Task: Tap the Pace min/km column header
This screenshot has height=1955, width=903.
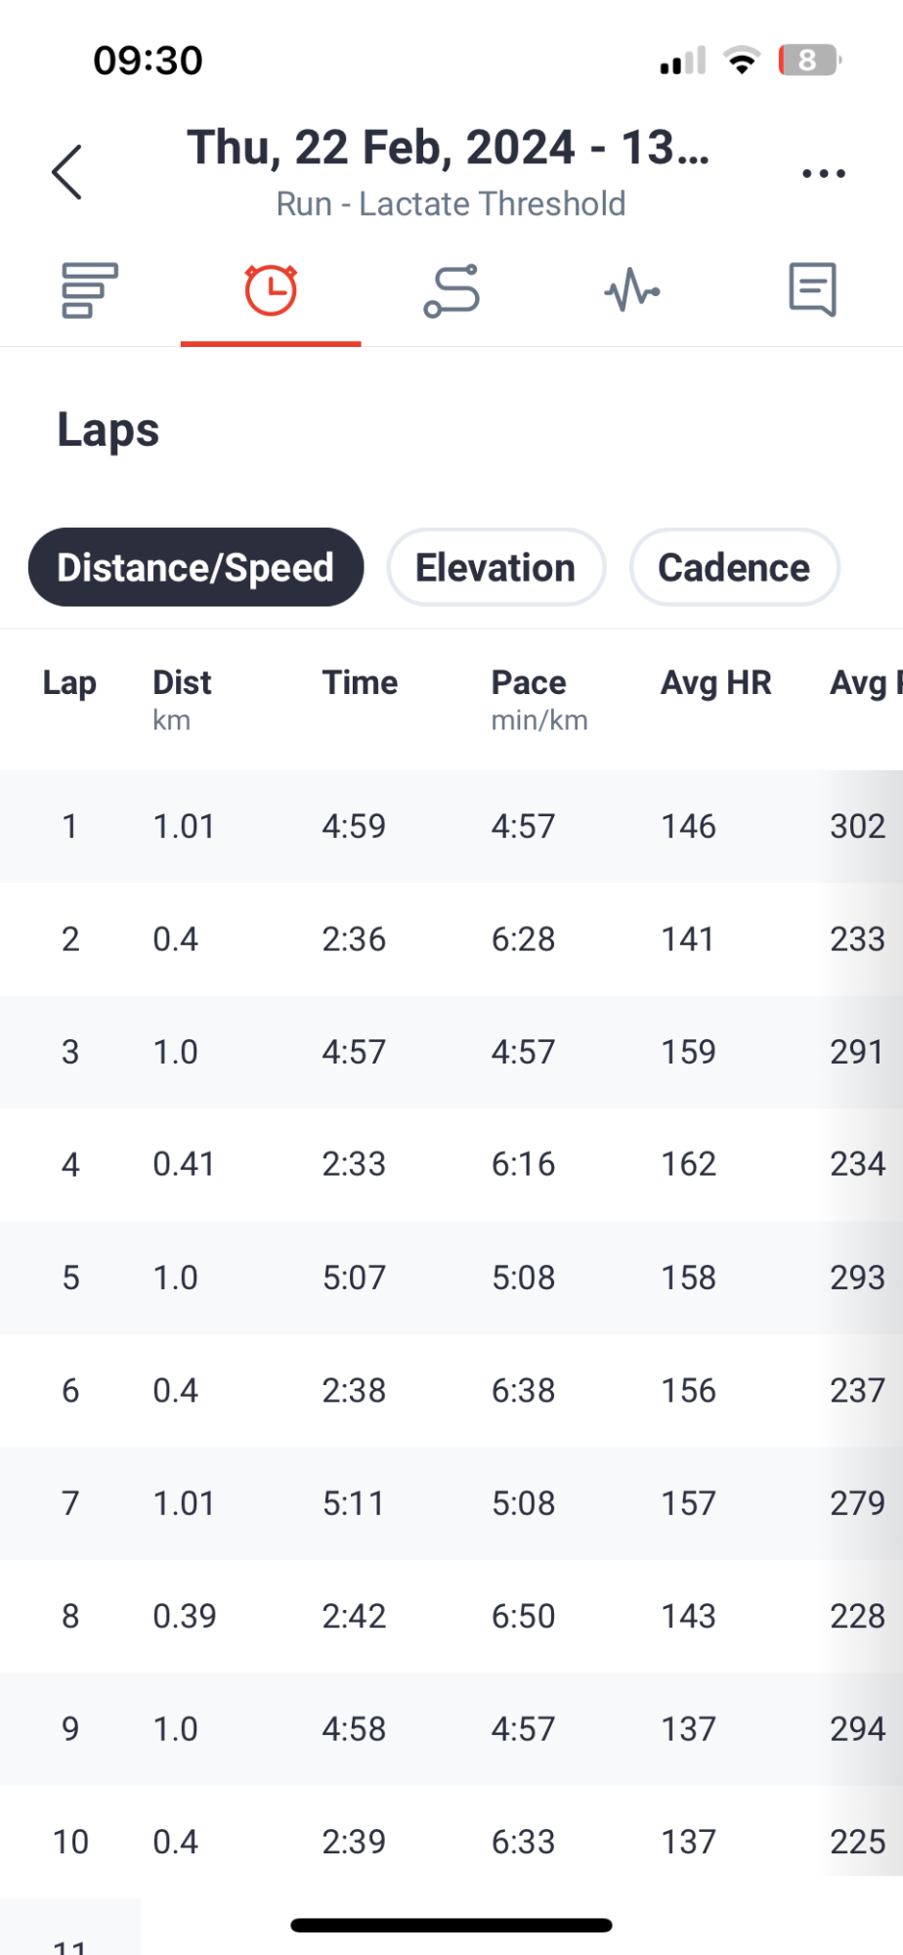Action: point(539,699)
